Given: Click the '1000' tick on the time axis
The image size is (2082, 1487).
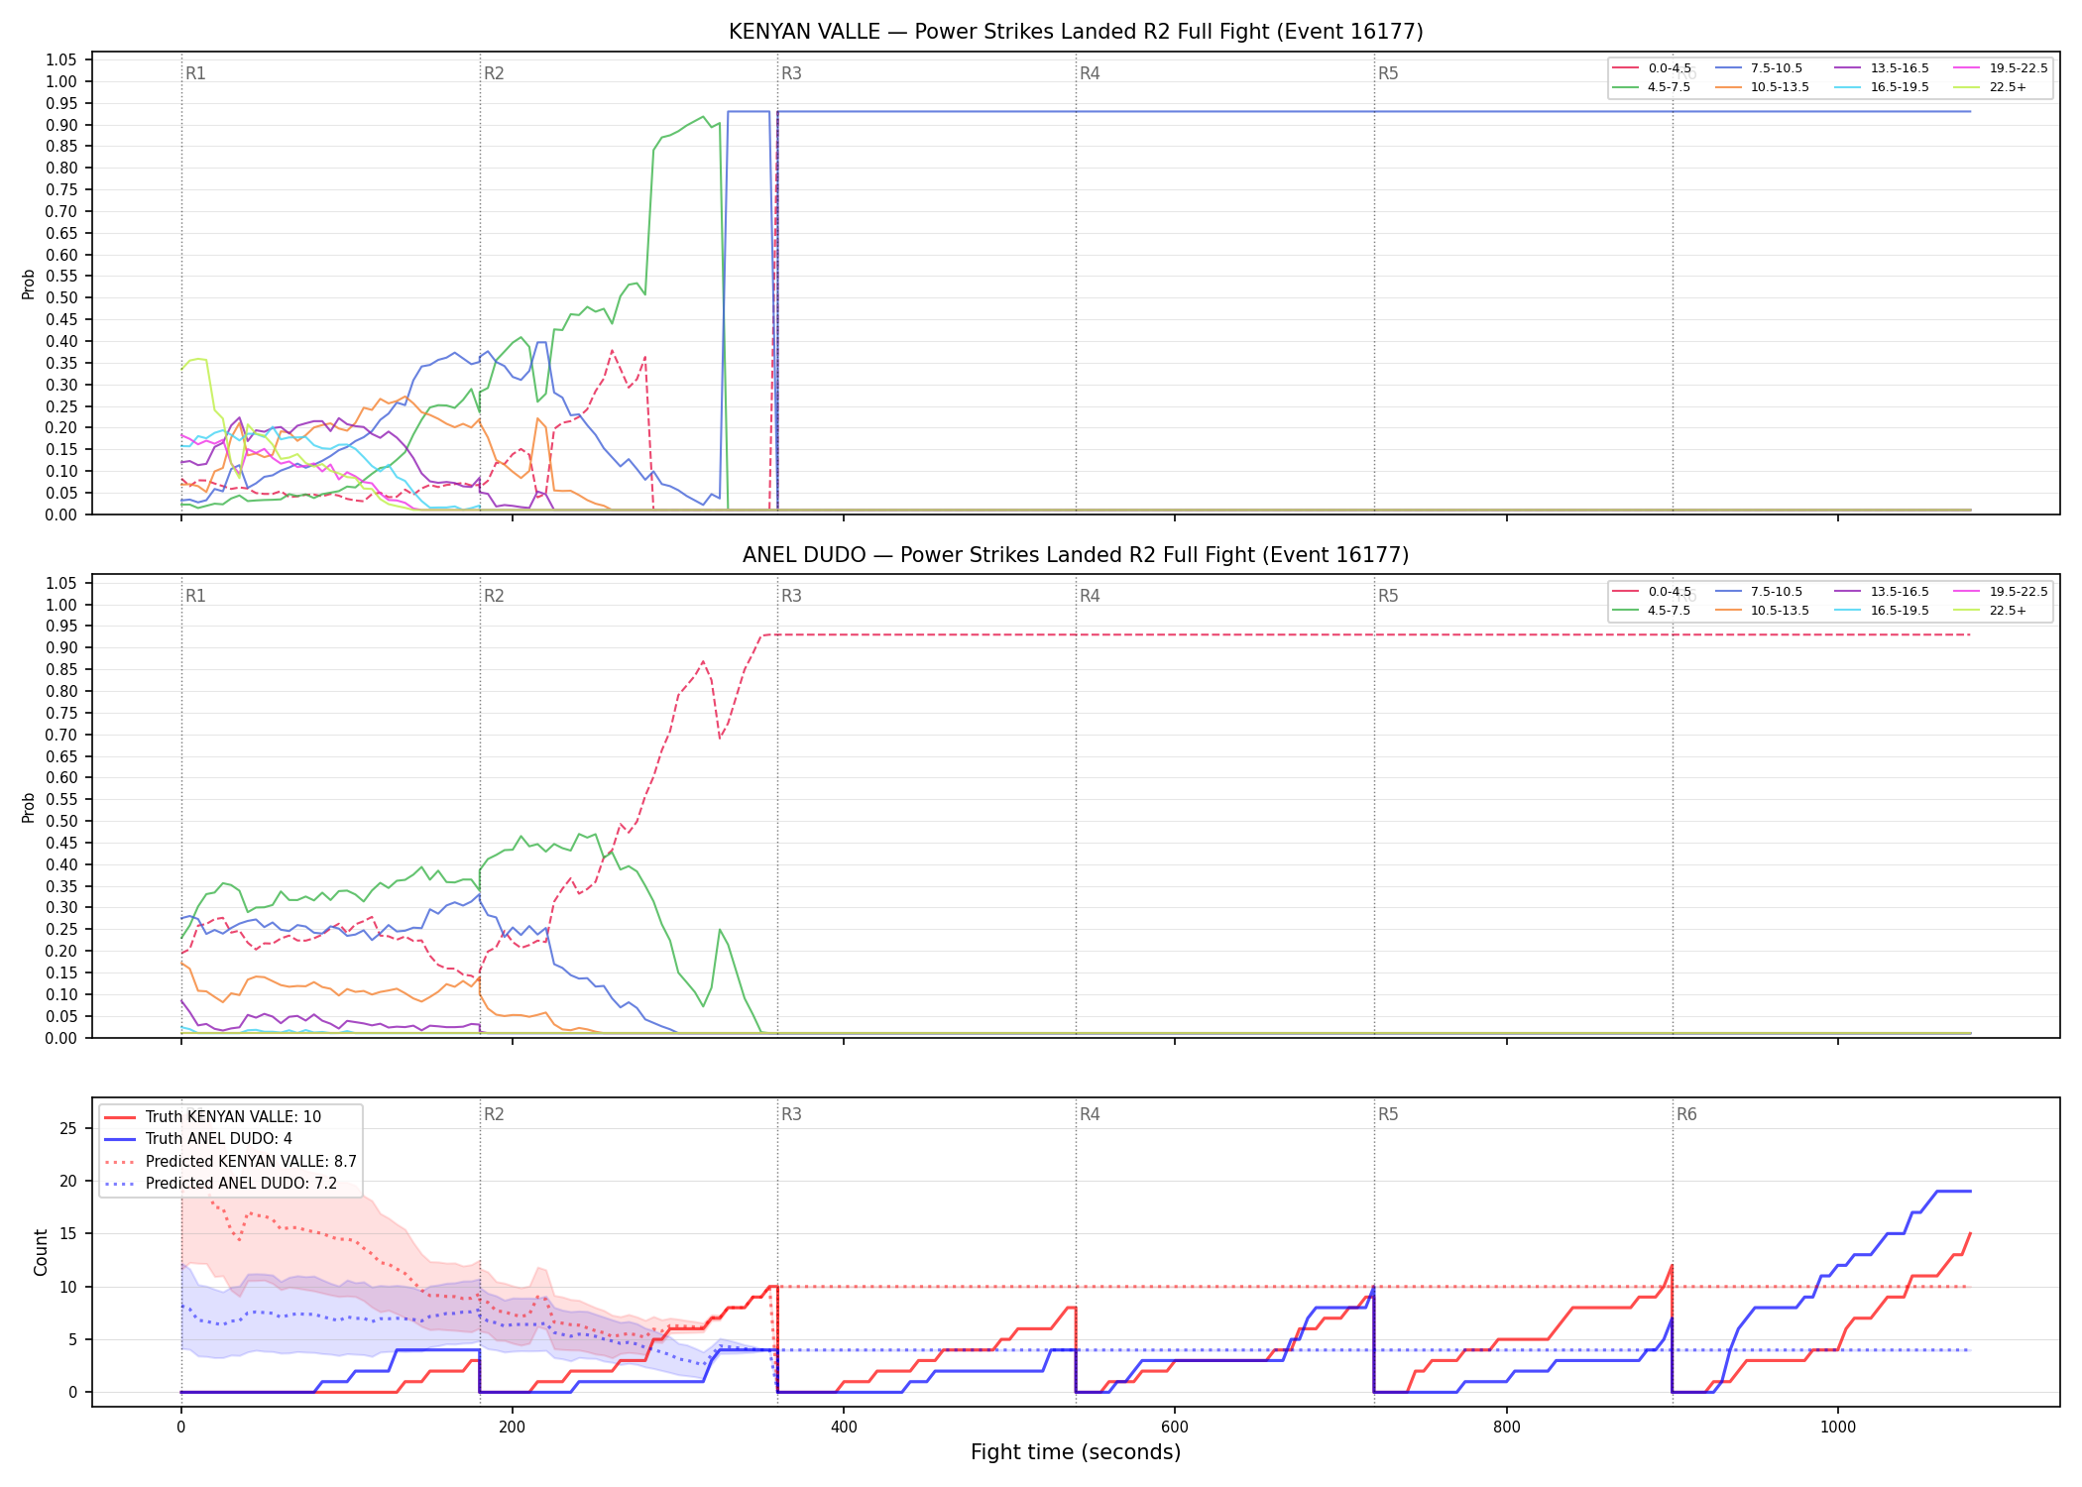Looking at the screenshot, I should click(x=1837, y=1428).
